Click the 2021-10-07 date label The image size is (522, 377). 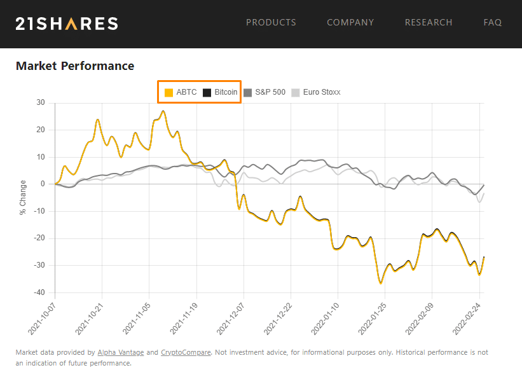tap(42, 319)
